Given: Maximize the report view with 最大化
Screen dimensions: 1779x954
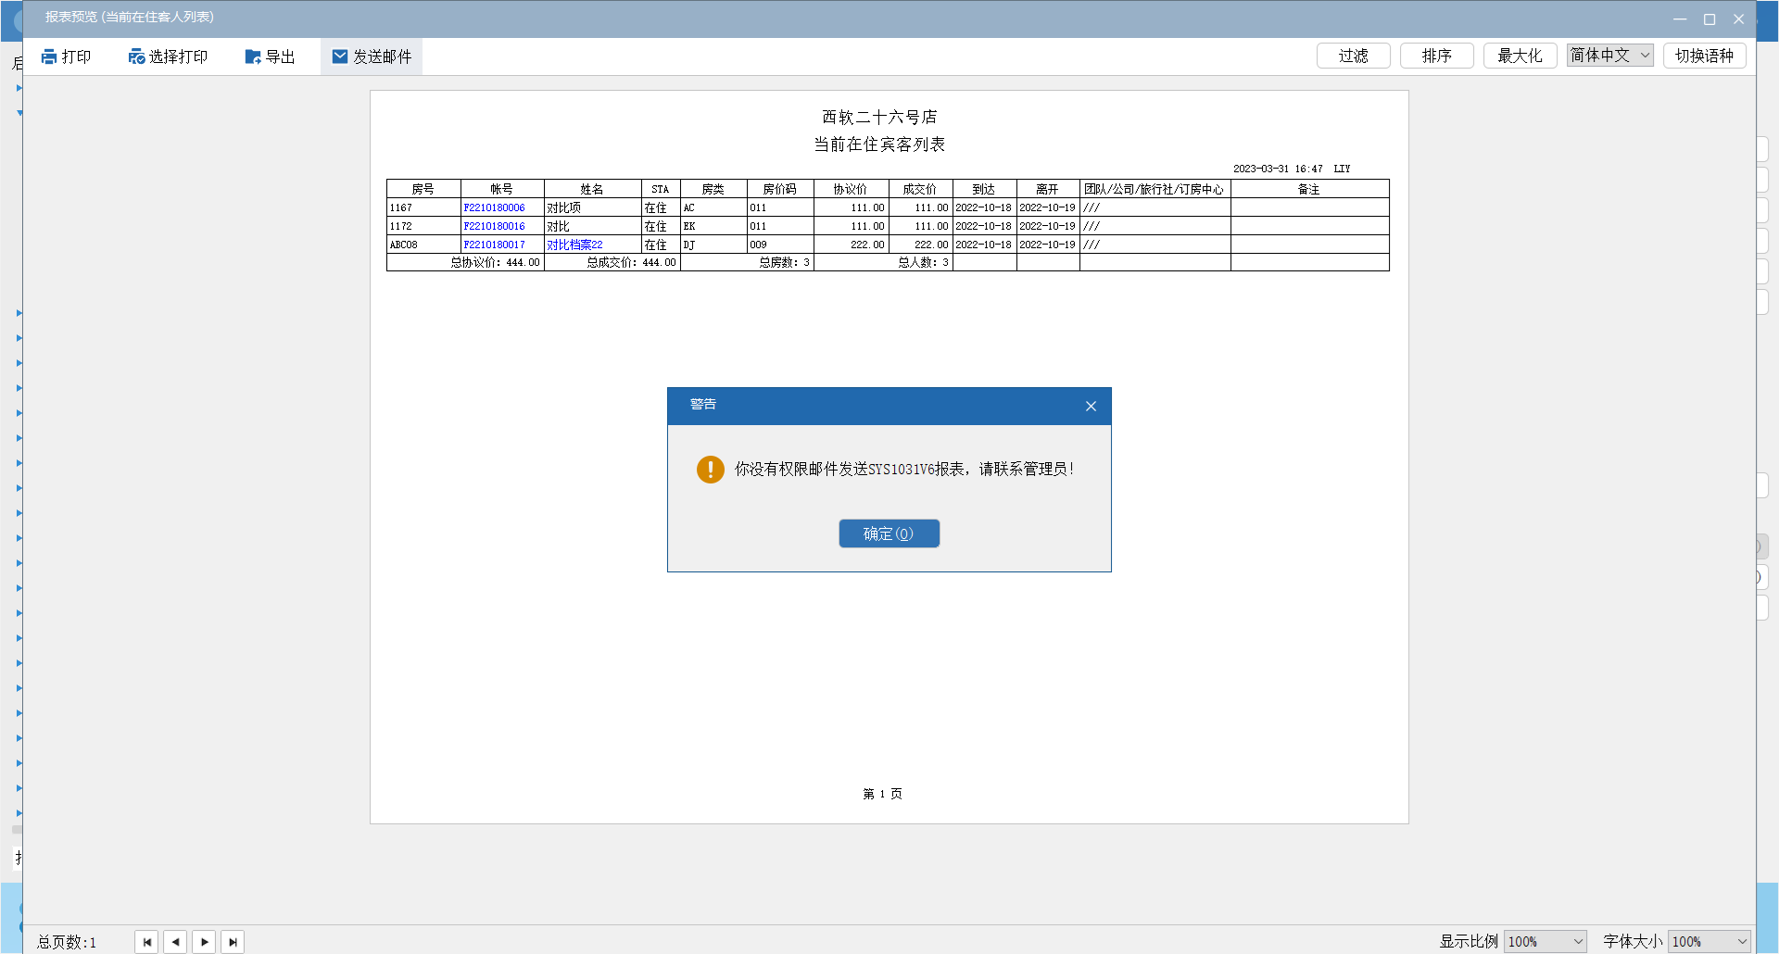Looking at the screenshot, I should pyautogui.click(x=1520, y=56).
